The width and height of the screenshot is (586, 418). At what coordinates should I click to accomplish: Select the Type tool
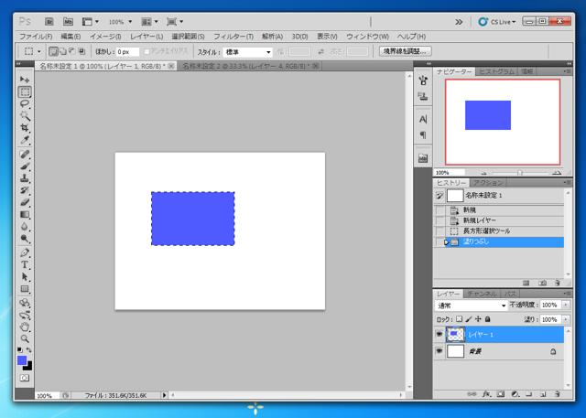(x=25, y=264)
